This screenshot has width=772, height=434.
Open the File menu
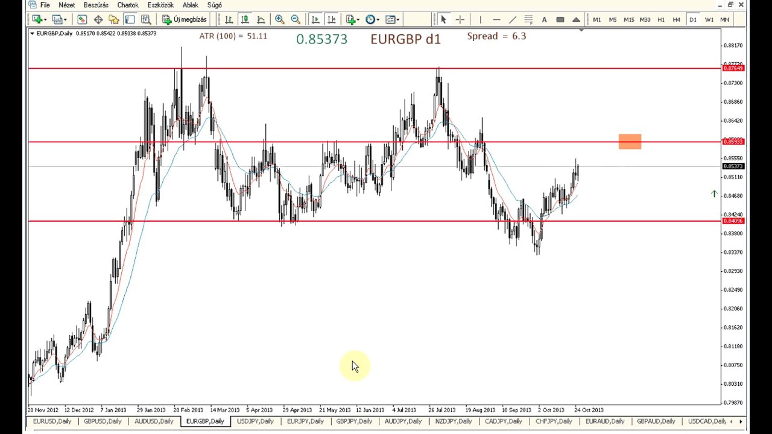45,5
